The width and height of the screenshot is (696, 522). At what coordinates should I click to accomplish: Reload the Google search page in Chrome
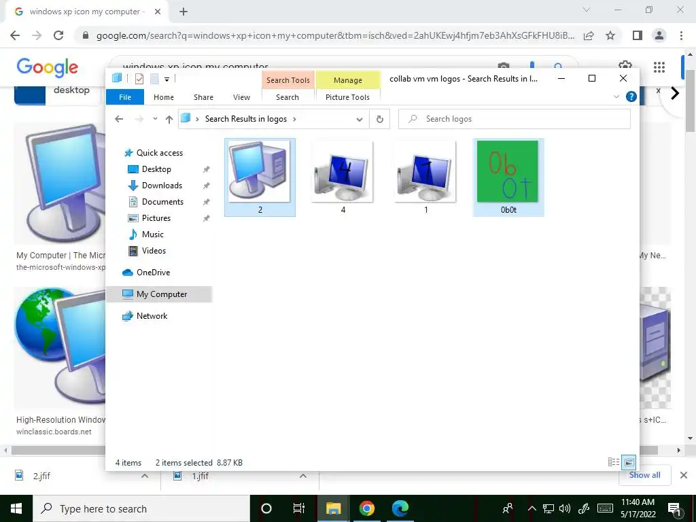pos(58,35)
